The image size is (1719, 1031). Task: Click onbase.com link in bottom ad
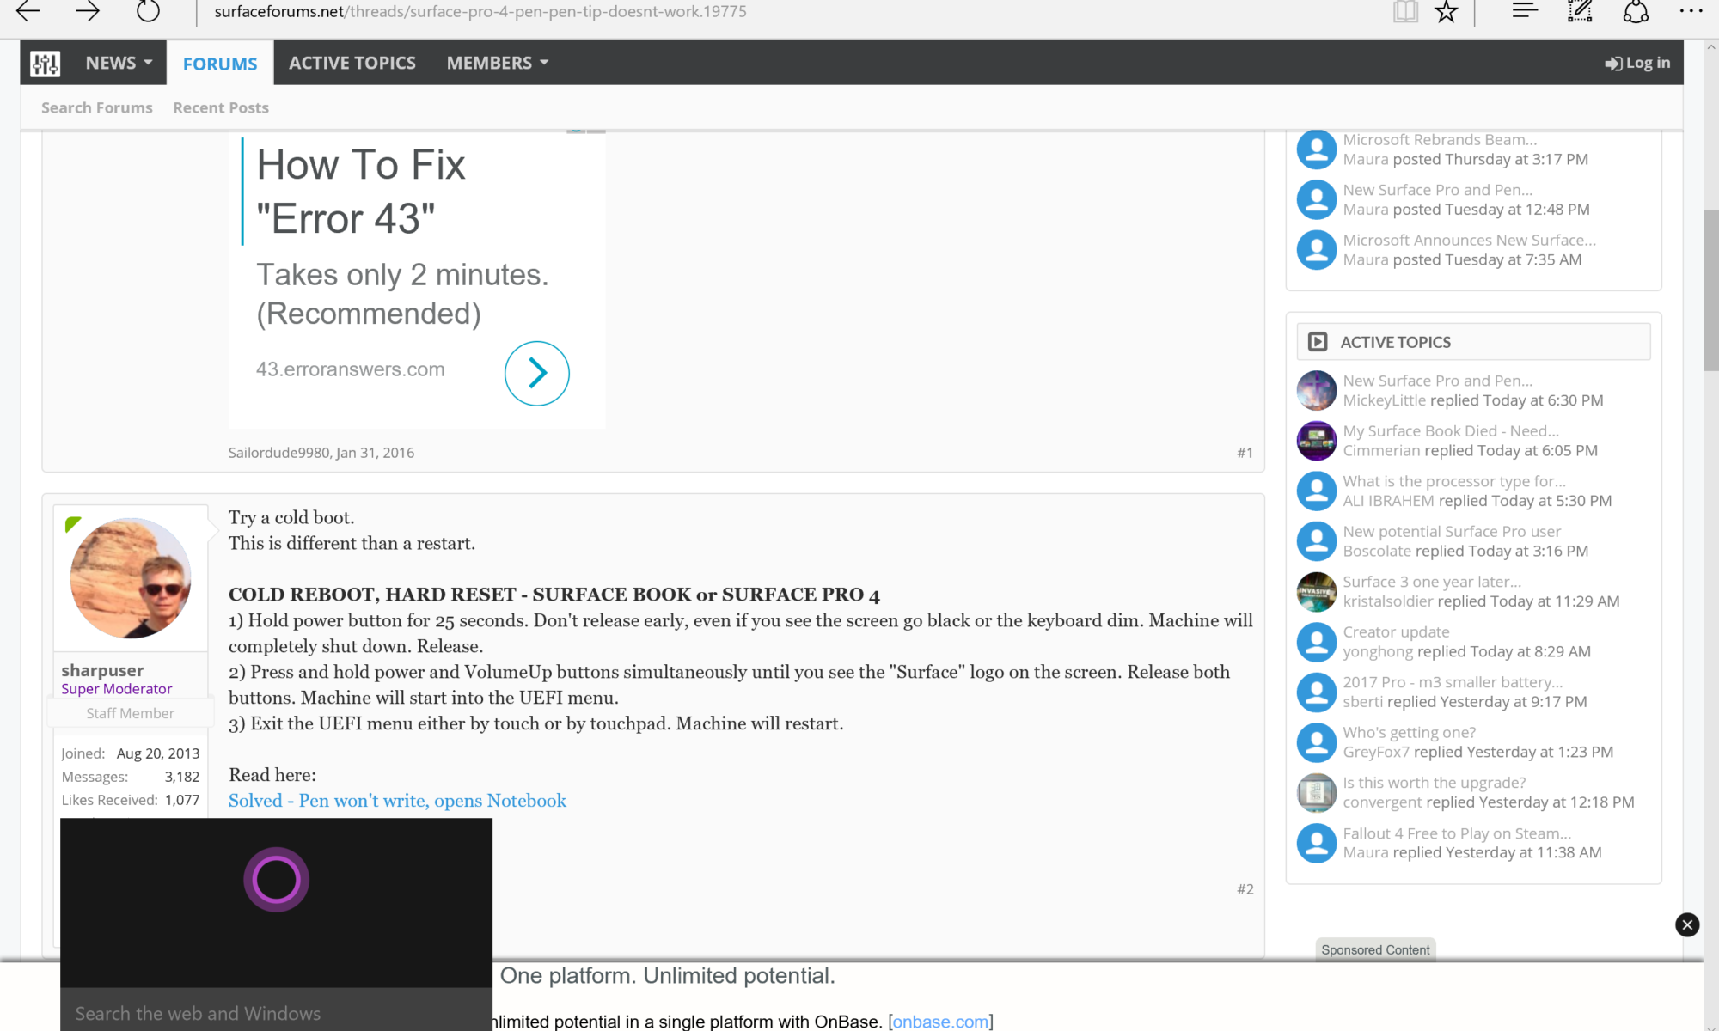tap(940, 1022)
